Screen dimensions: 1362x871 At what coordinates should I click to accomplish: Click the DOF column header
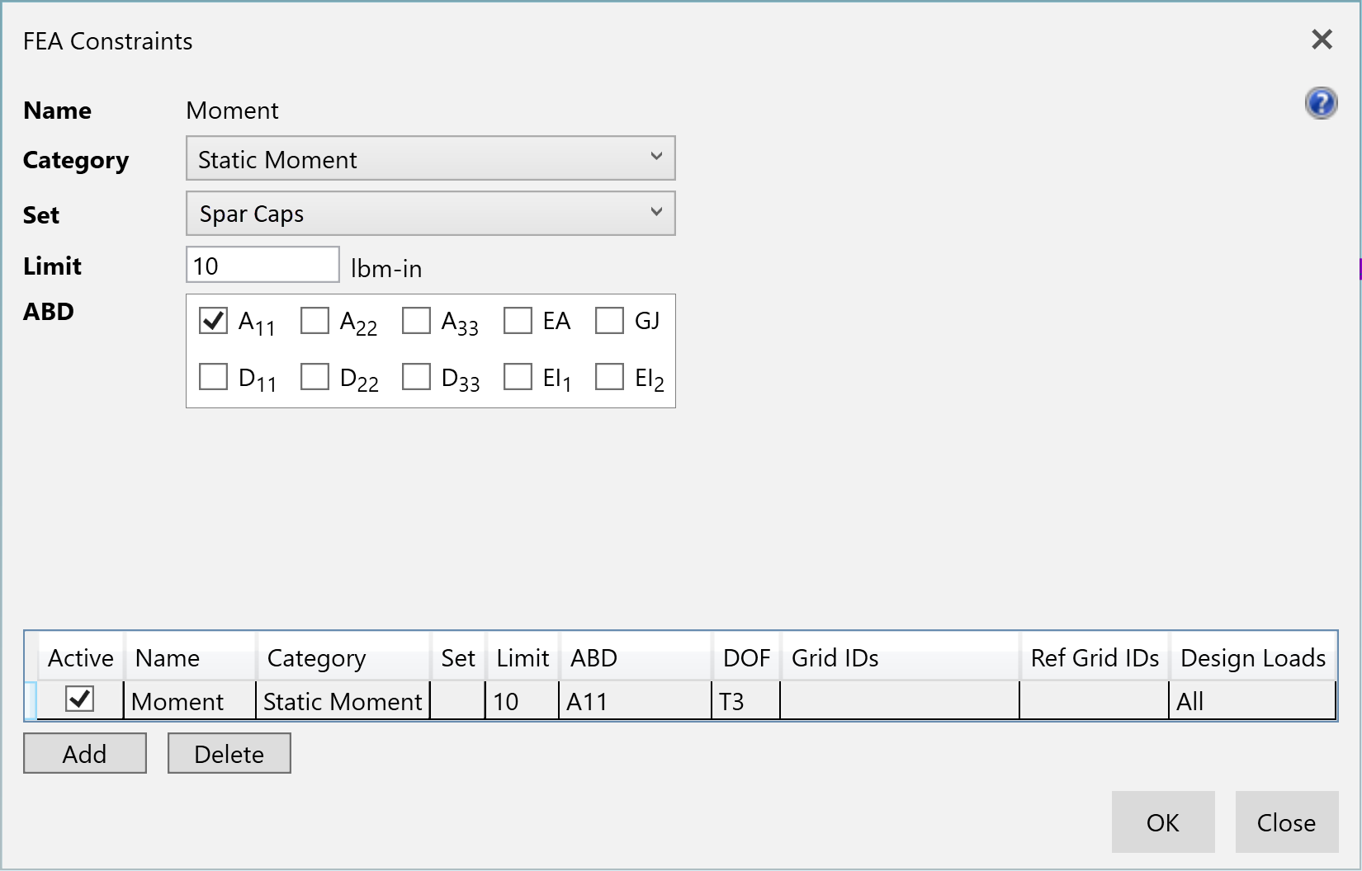[x=746, y=657]
